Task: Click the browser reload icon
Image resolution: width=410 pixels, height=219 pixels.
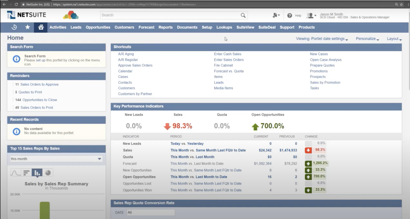Action: (x=16, y=4)
